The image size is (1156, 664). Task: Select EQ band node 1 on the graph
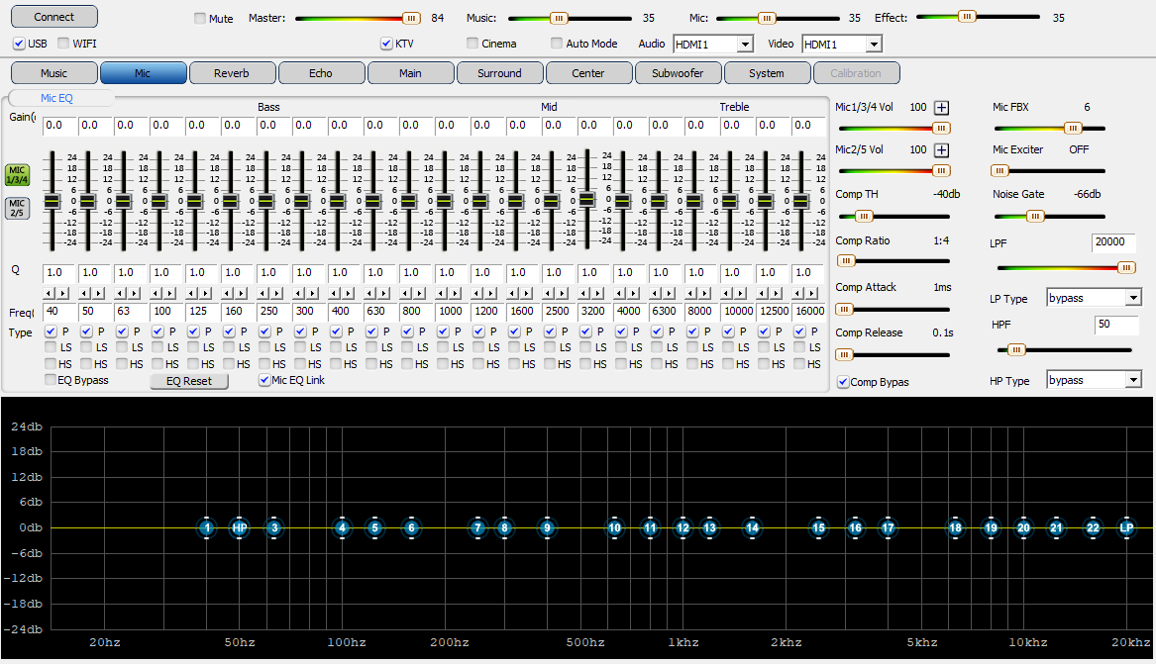click(206, 528)
